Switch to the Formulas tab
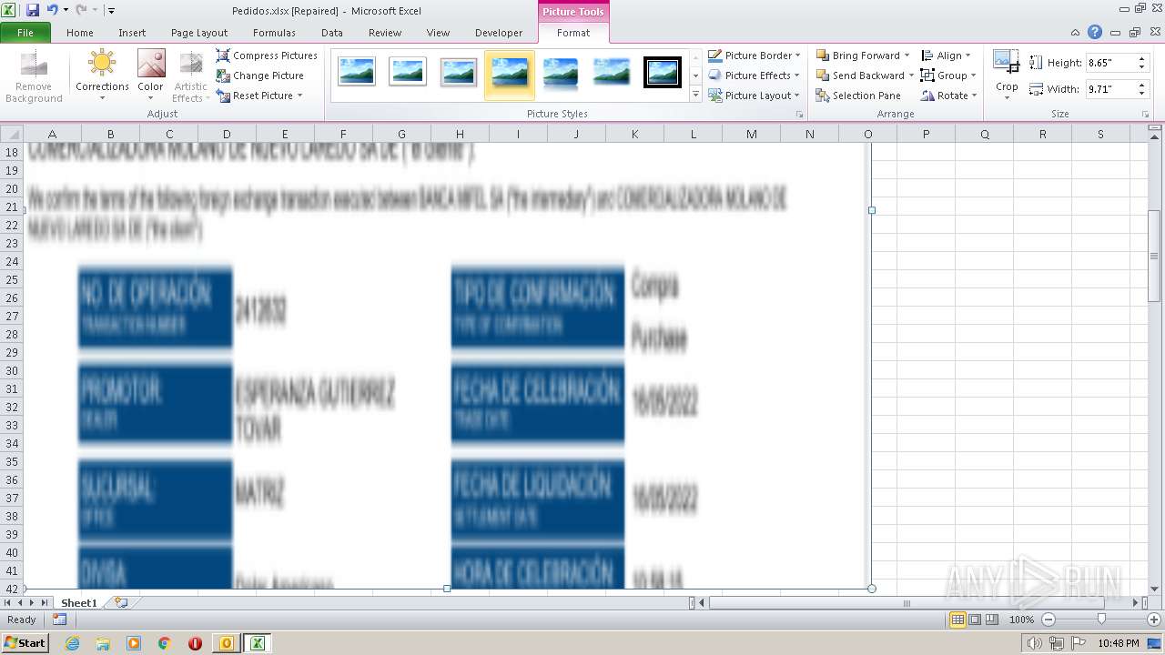The height and width of the screenshot is (655, 1165). coord(274,33)
